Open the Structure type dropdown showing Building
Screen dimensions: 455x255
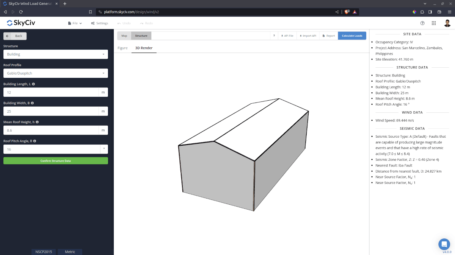(55, 54)
